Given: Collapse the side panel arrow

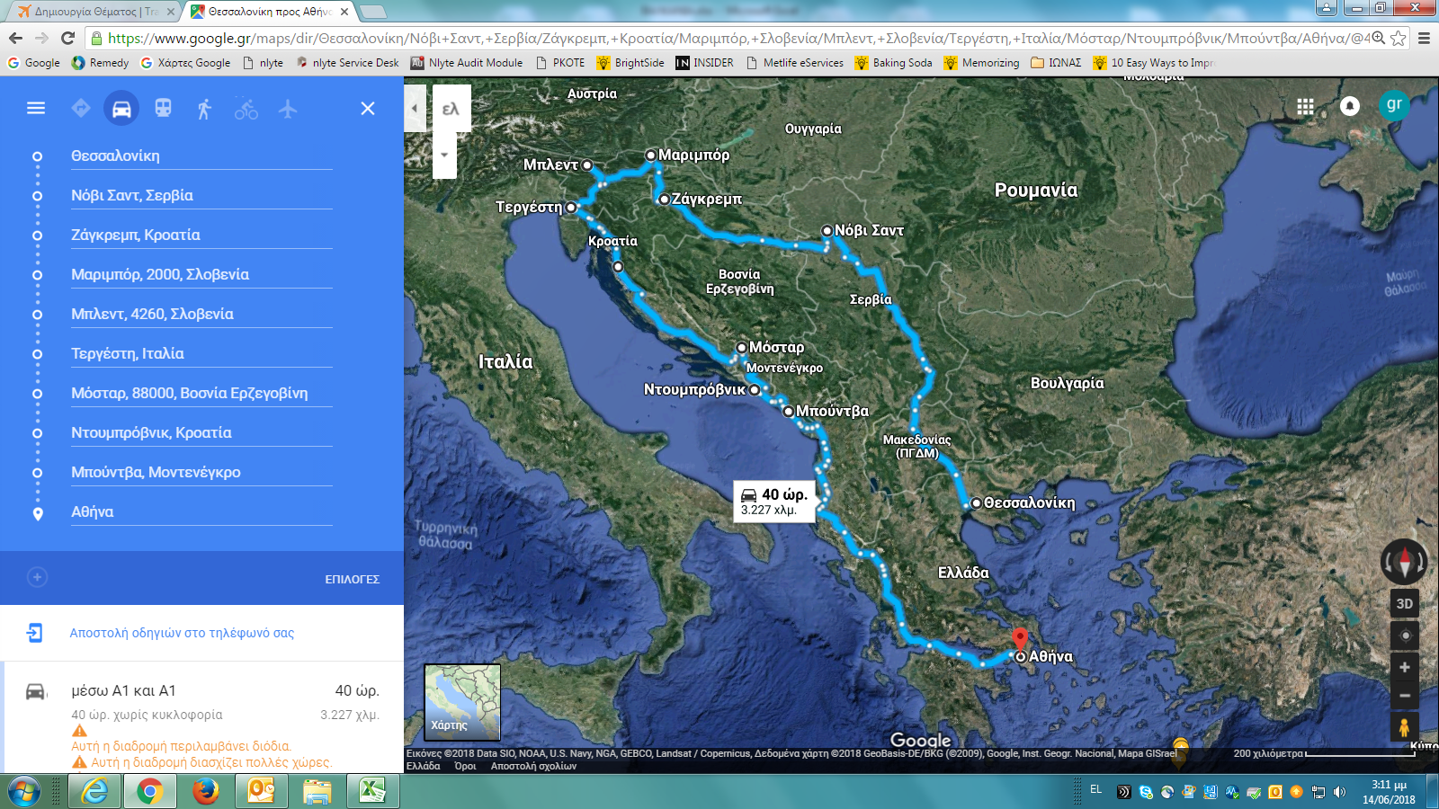Looking at the screenshot, I should (415, 108).
